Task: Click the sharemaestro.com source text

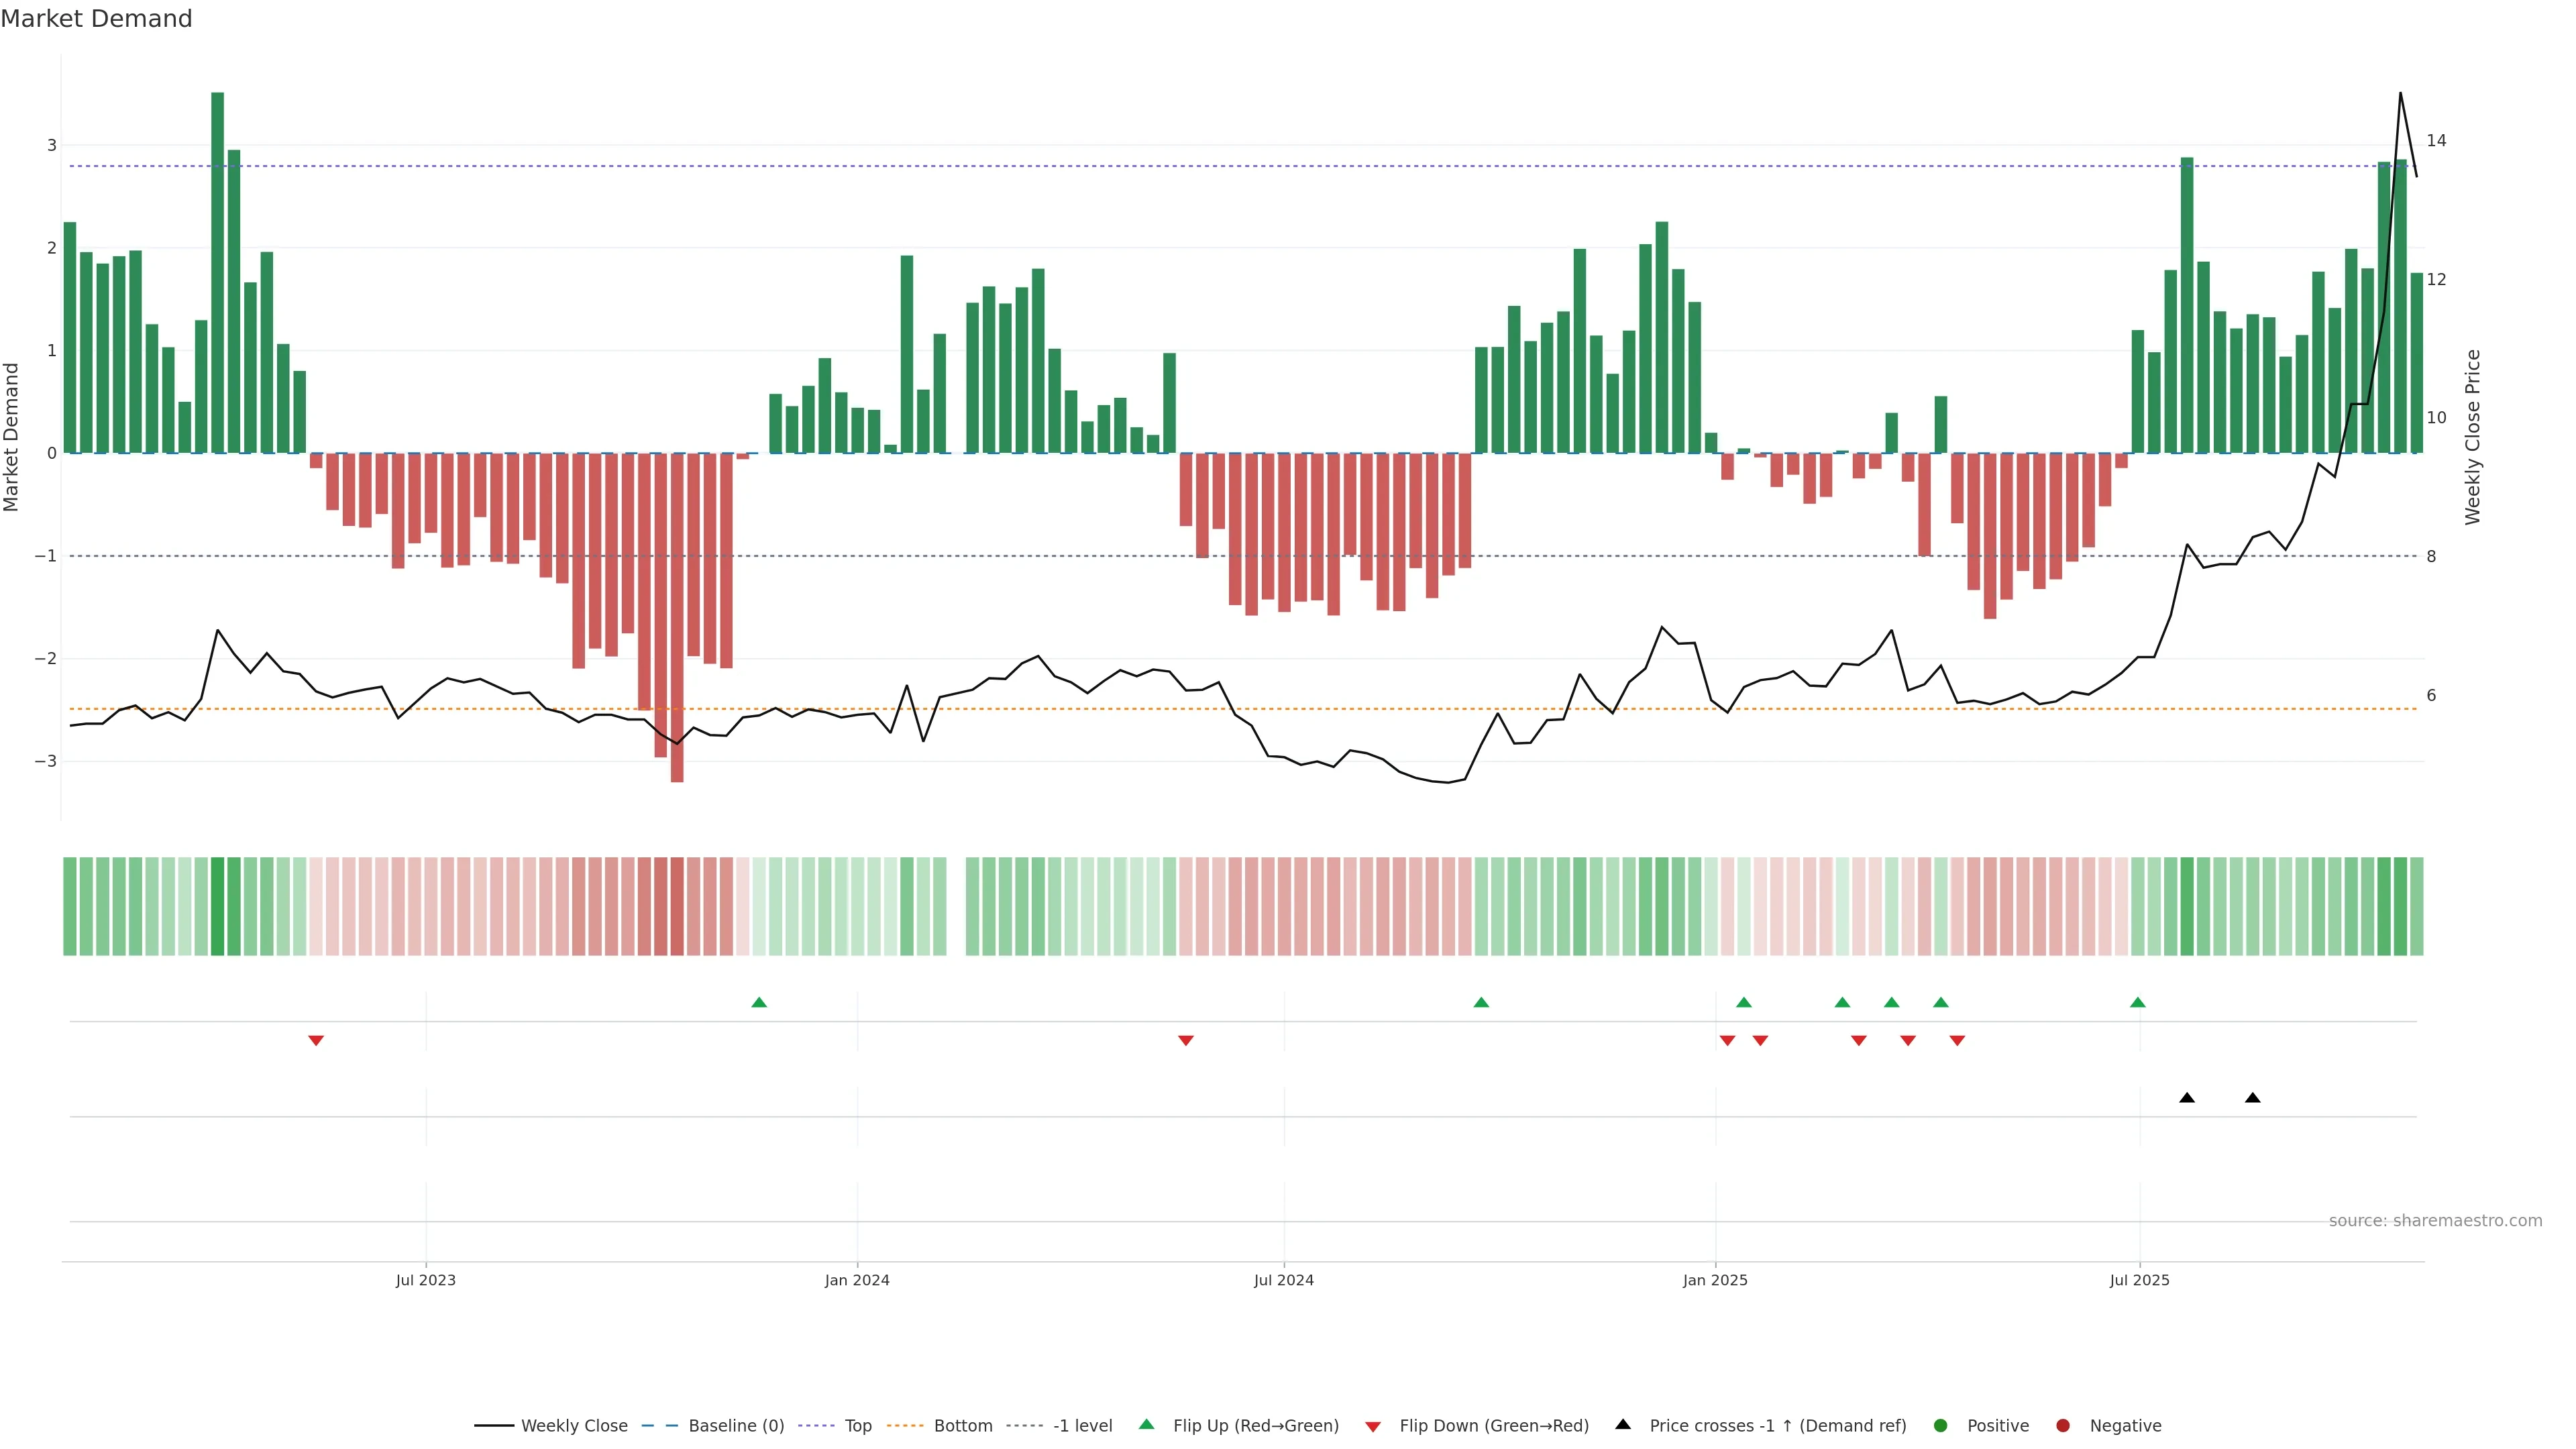Action: (x=2435, y=1221)
